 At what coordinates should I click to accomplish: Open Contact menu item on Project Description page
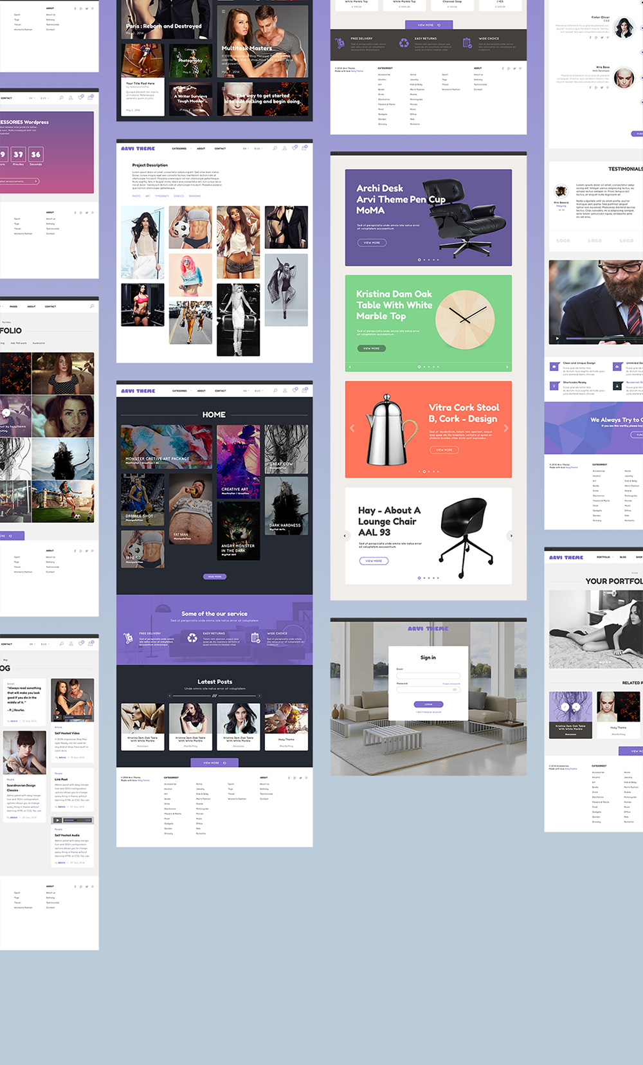(x=220, y=149)
